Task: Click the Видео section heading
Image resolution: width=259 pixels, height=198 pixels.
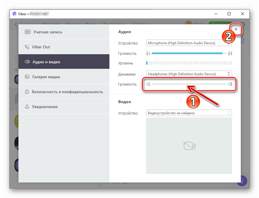Action: coord(125,102)
